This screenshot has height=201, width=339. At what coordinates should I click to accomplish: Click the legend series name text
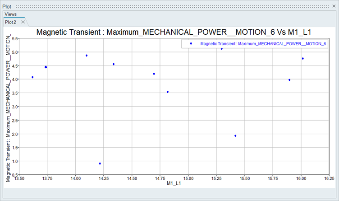tap(263, 44)
